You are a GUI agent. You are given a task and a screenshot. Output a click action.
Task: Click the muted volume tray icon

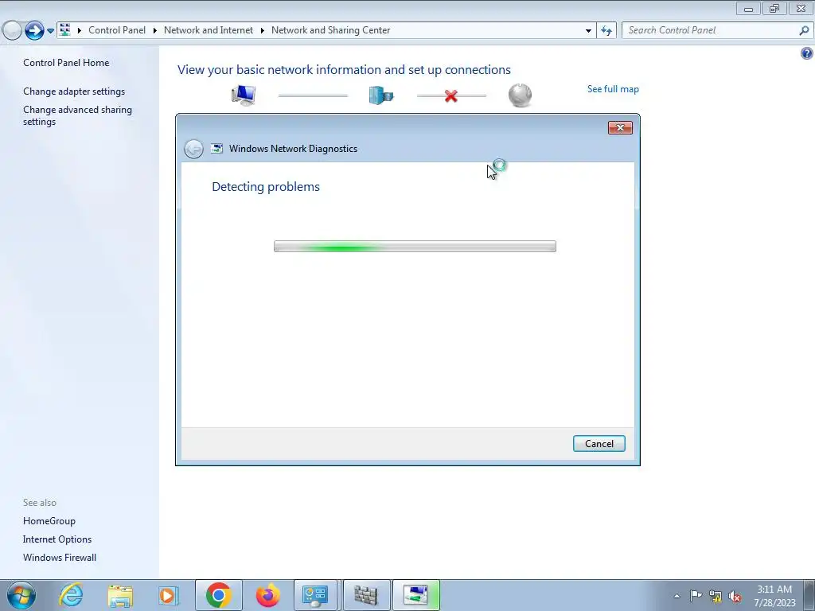735,597
